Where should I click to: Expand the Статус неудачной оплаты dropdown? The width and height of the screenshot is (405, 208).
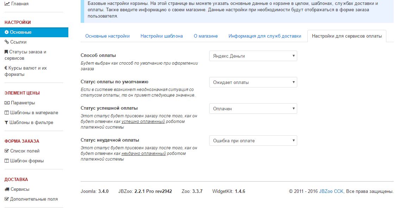253,141
